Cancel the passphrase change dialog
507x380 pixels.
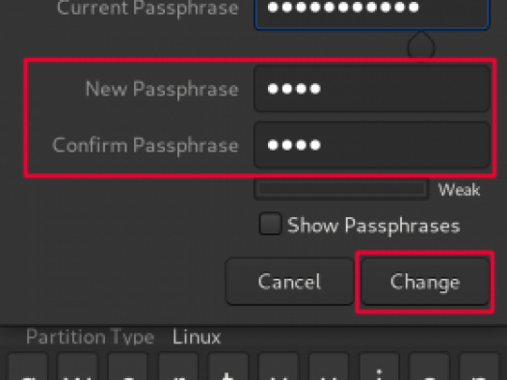pyautogui.click(x=289, y=282)
